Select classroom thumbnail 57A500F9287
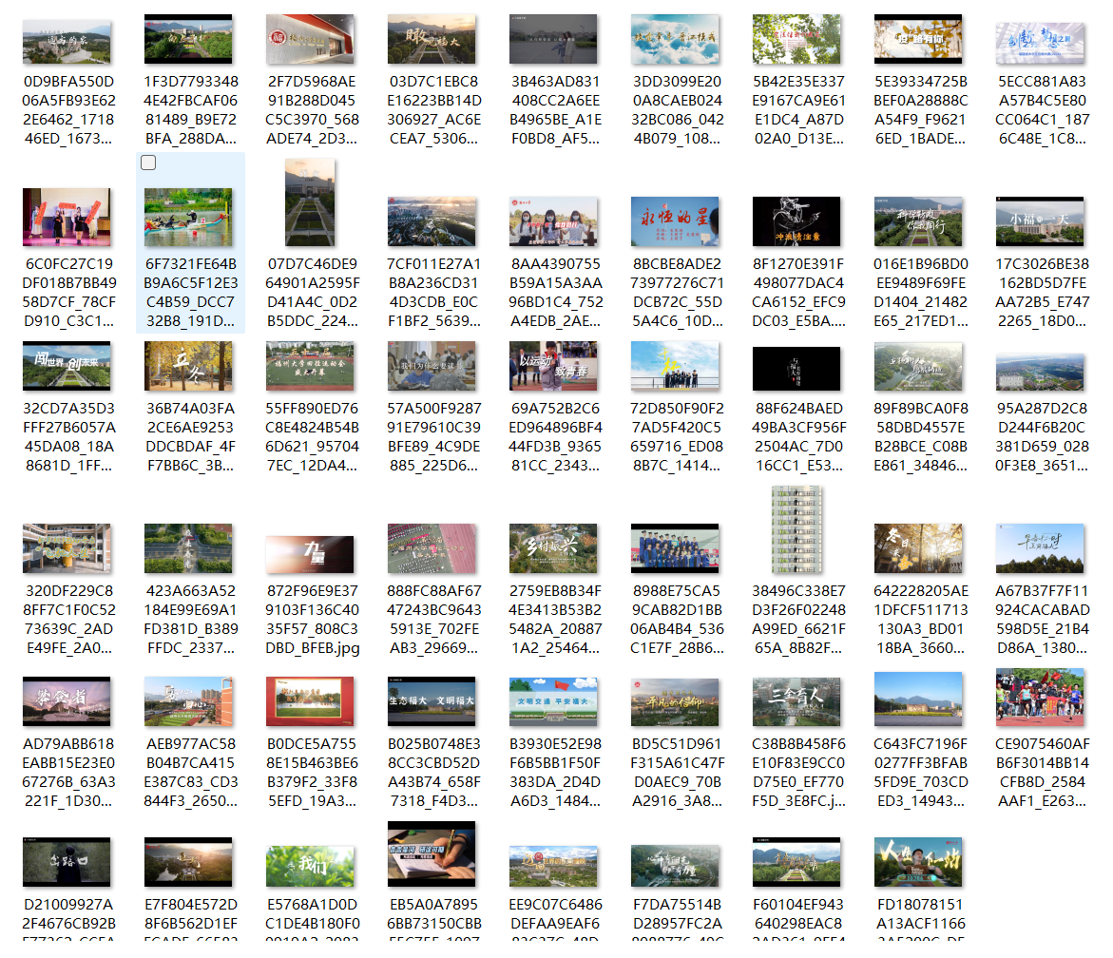The image size is (1113, 958). pos(432,366)
